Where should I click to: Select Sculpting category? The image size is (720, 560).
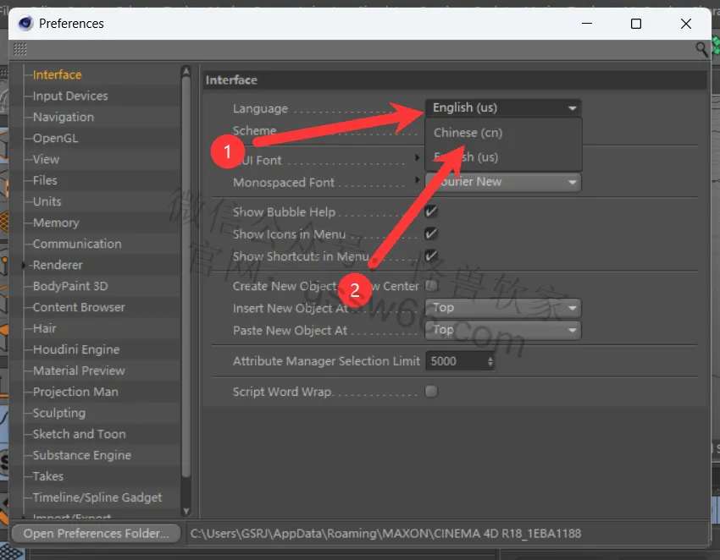(58, 412)
